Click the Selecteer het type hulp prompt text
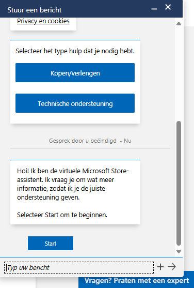 pyautogui.click(x=75, y=51)
